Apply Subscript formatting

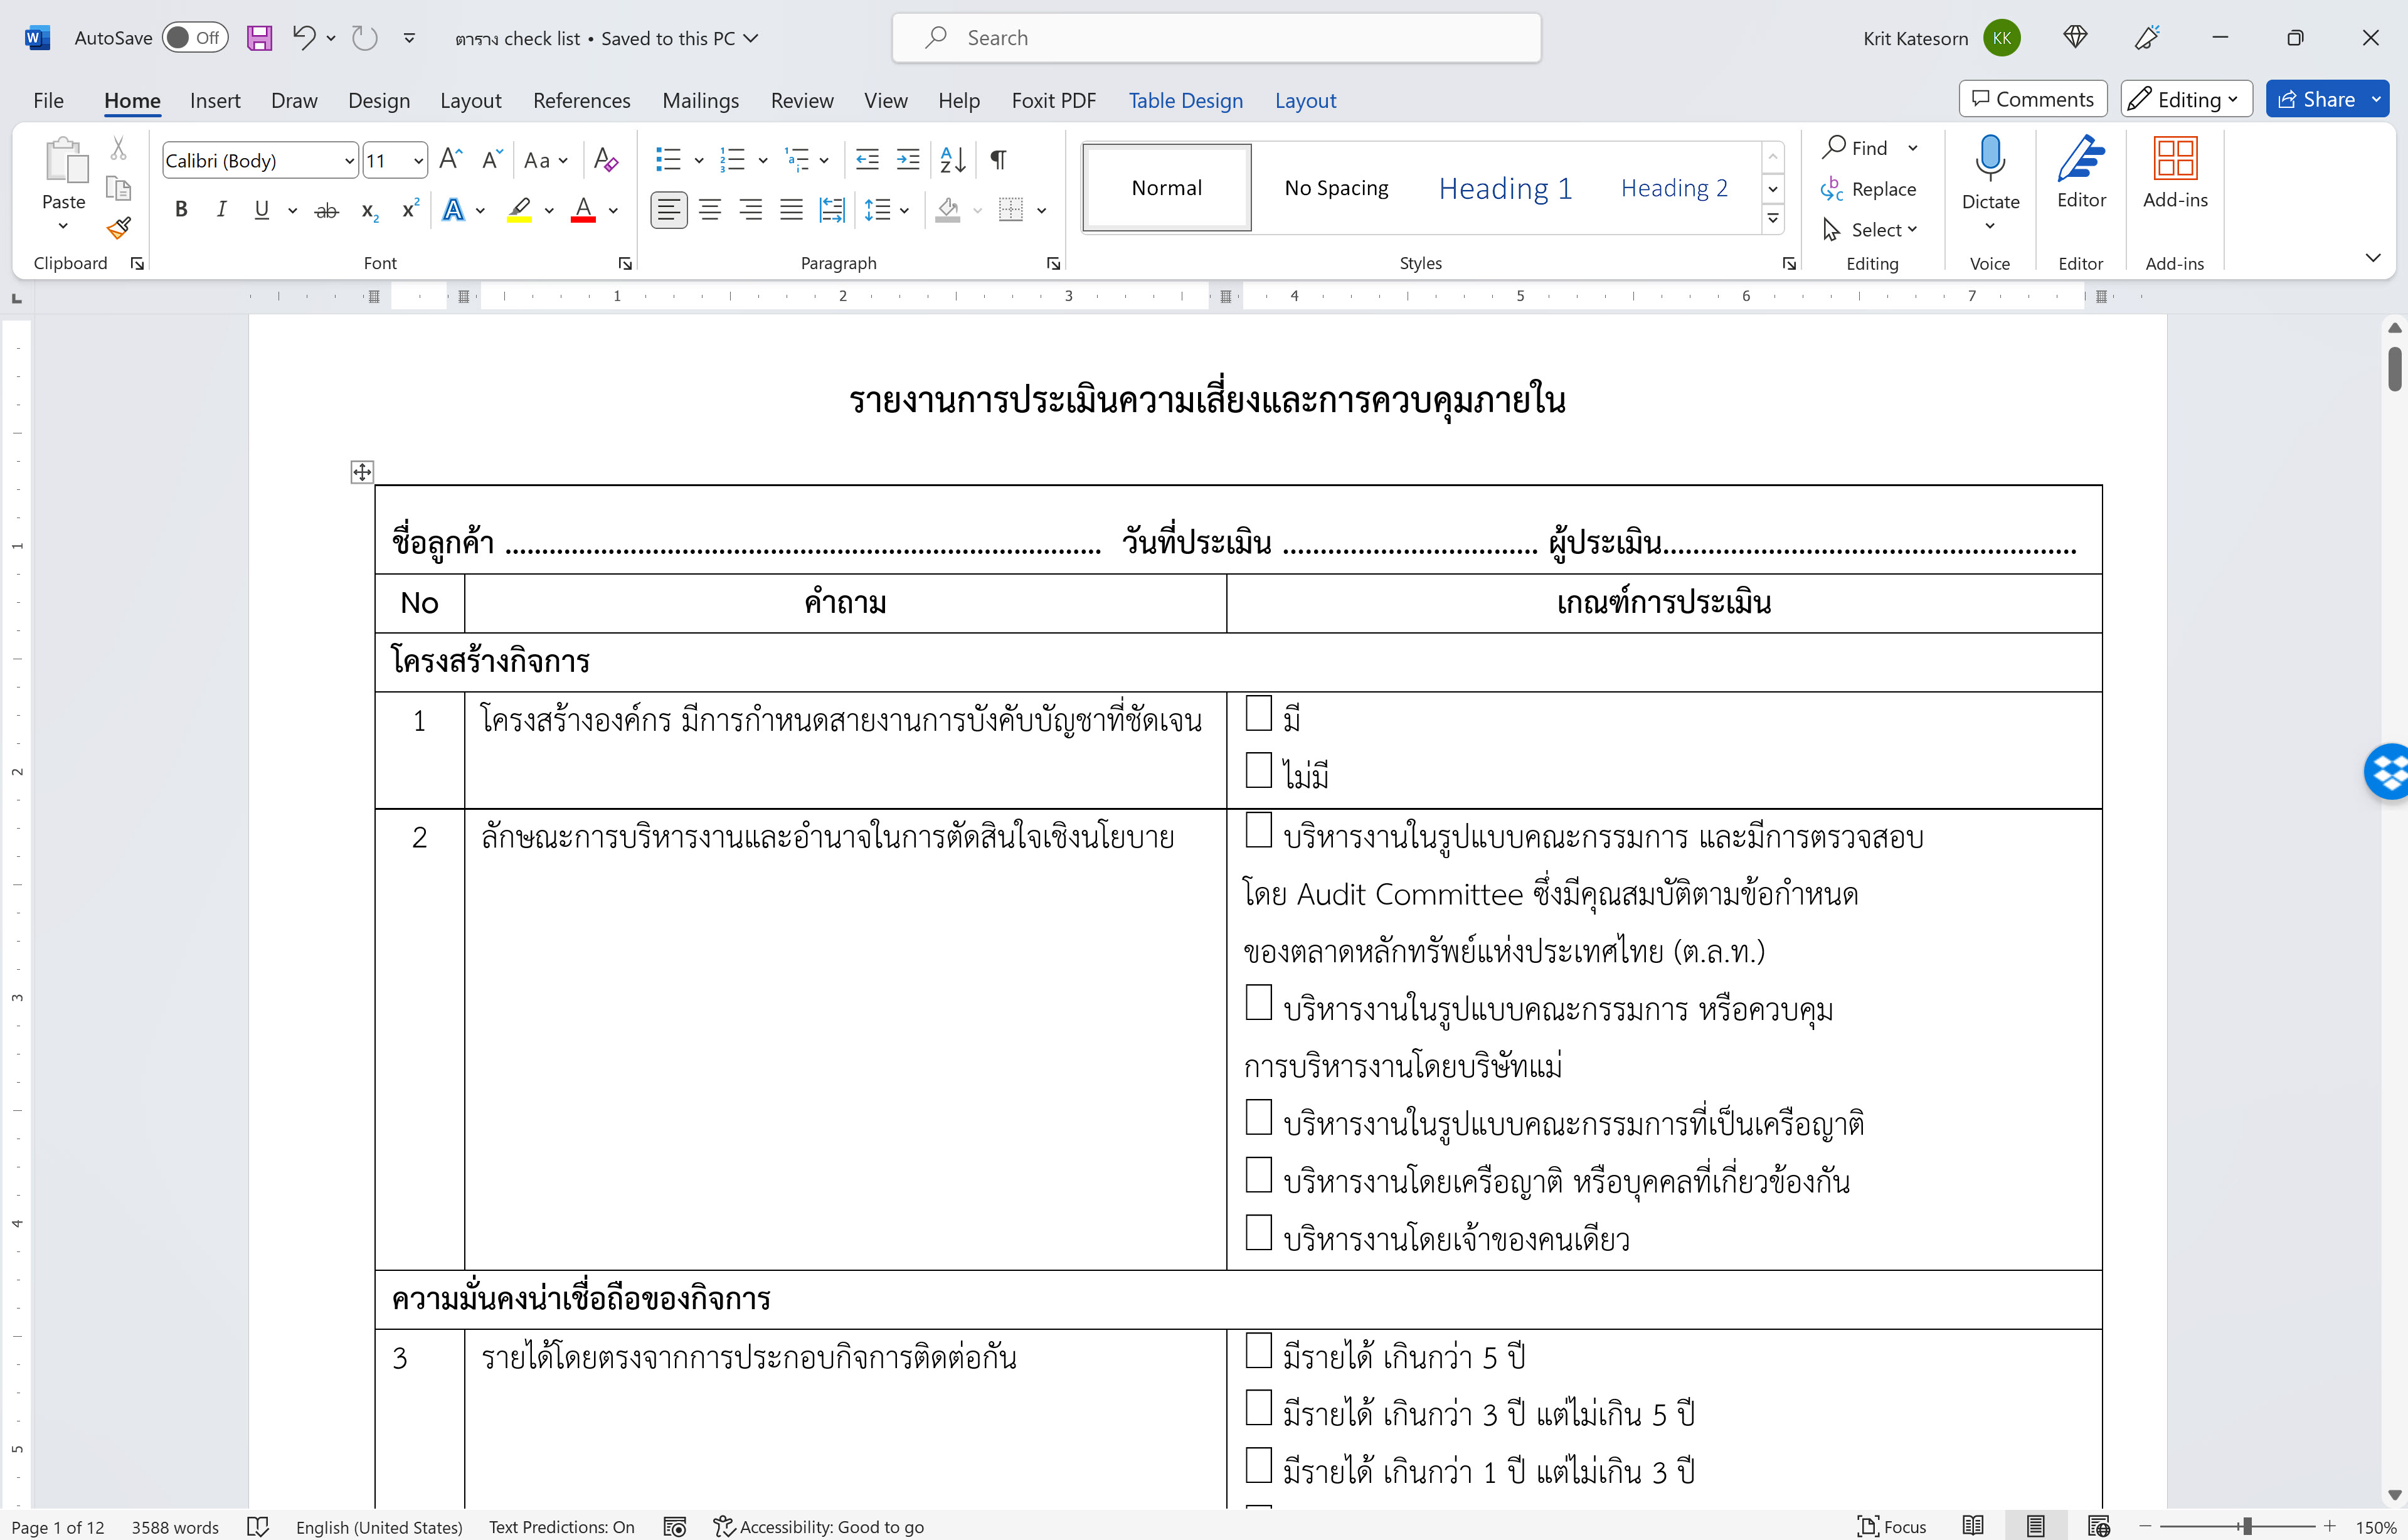[369, 210]
